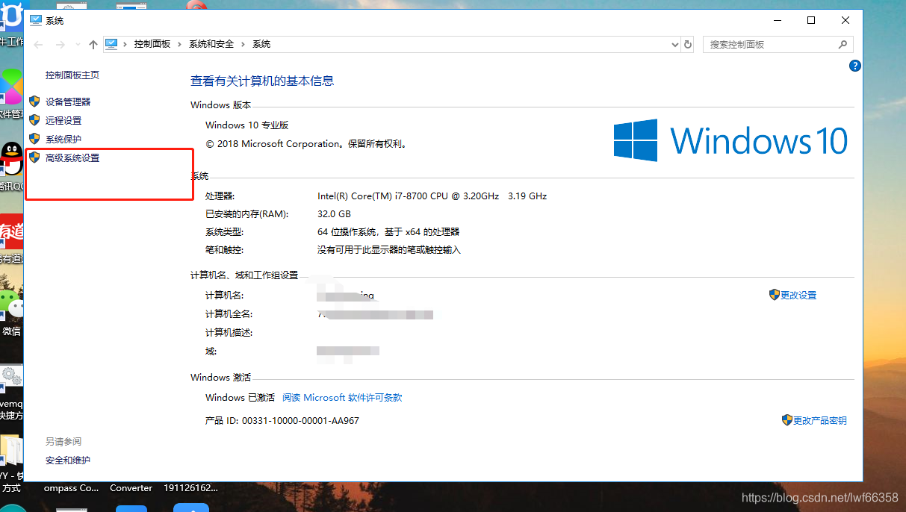Open Device Manager (设备管理器) link
Screen dimensions: 906x512
click(x=68, y=102)
